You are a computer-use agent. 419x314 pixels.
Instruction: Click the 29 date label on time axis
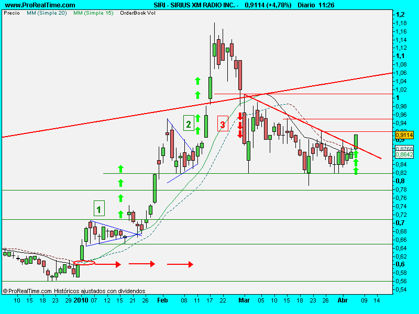pyautogui.click(x=69, y=300)
